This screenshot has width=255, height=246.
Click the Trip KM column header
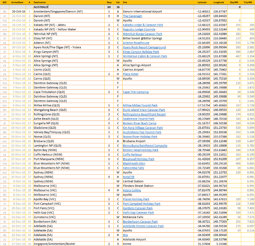(248, 2)
